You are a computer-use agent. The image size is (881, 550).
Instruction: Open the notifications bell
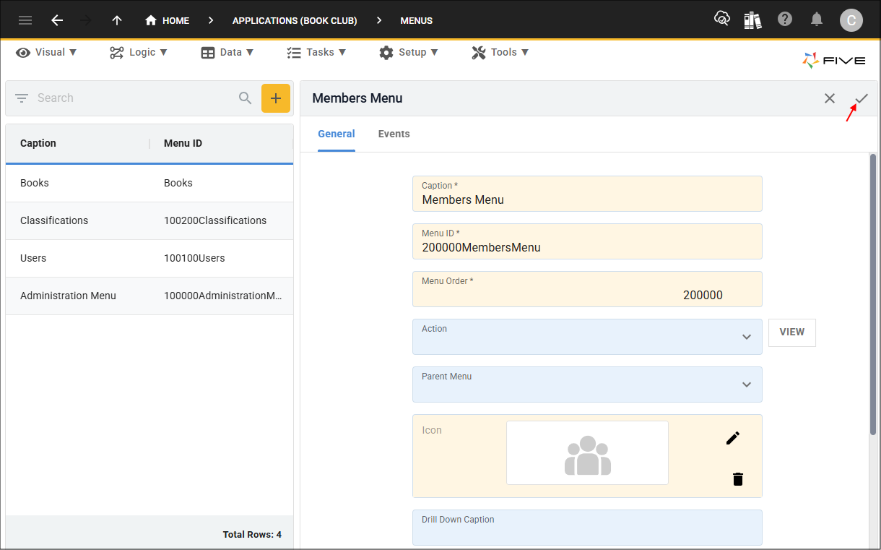click(817, 20)
